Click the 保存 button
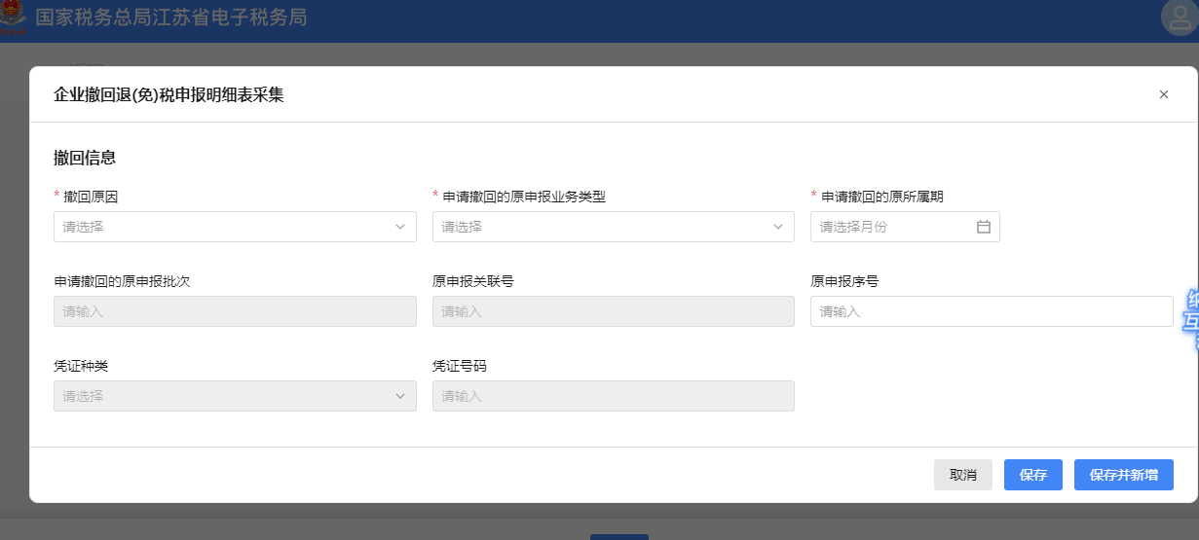Screen dimensions: 1199x540 (1032, 475)
